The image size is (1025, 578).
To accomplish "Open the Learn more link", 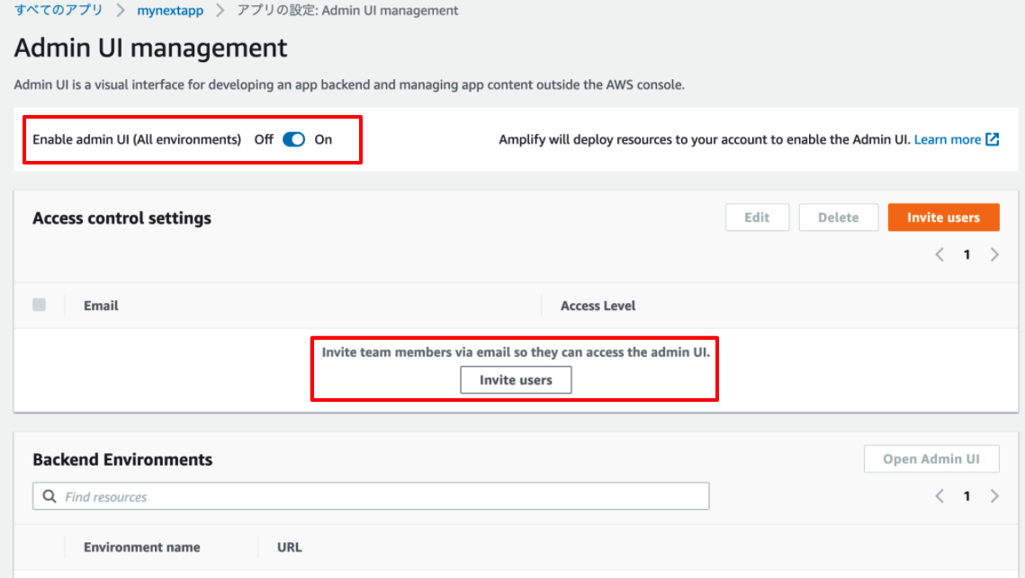I will point(948,139).
